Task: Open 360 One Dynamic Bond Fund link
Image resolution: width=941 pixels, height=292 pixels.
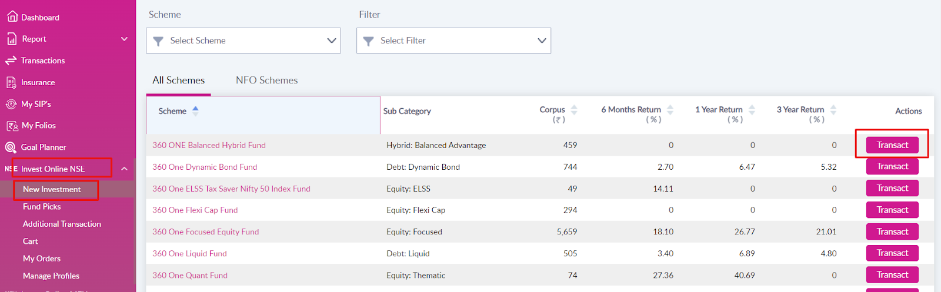Action: (x=205, y=167)
